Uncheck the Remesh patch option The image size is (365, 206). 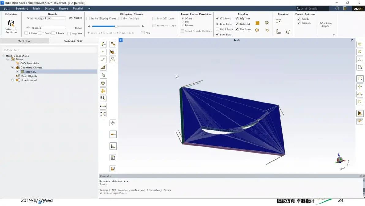pyautogui.click(x=299, y=19)
